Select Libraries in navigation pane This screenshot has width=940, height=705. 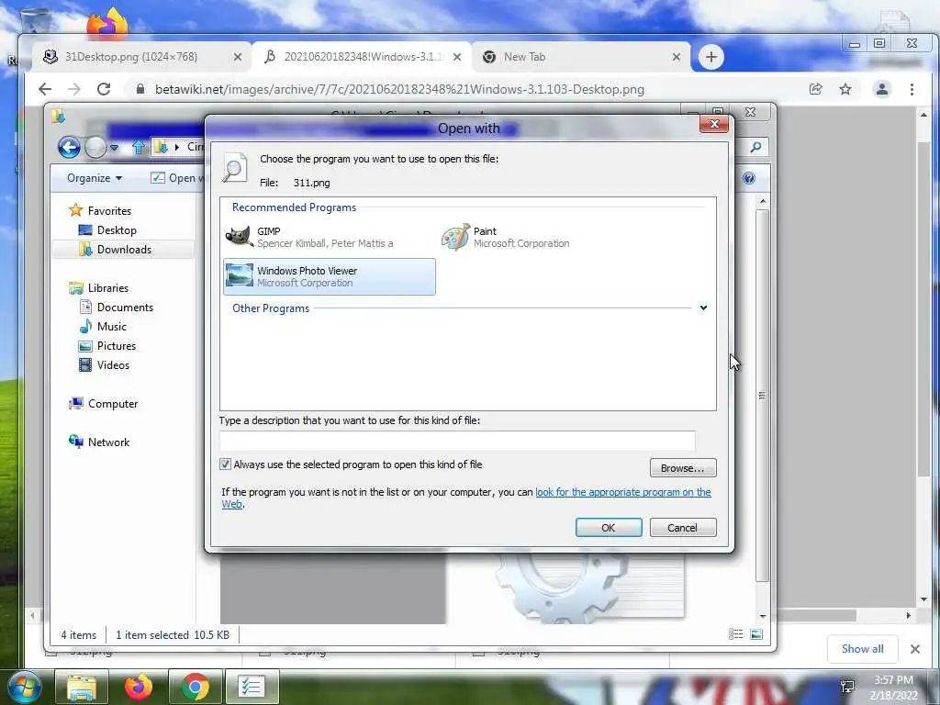pyautogui.click(x=99, y=287)
